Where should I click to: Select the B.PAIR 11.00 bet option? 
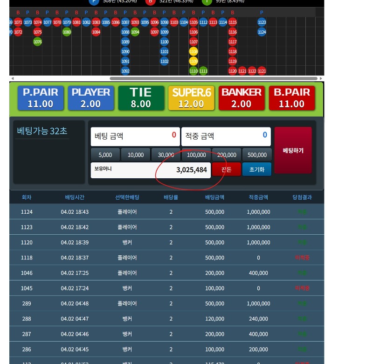tap(292, 98)
